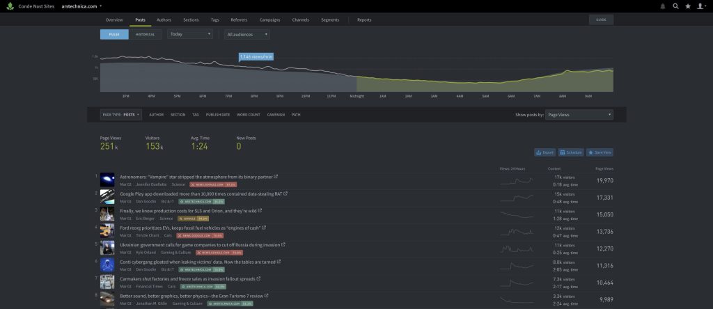Click the Save View button
Image resolution: width=713 pixels, height=309 pixels.
pos(600,152)
